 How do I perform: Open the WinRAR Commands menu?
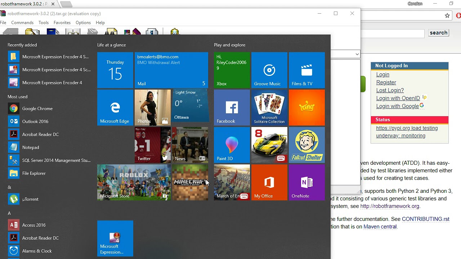[x=22, y=23]
